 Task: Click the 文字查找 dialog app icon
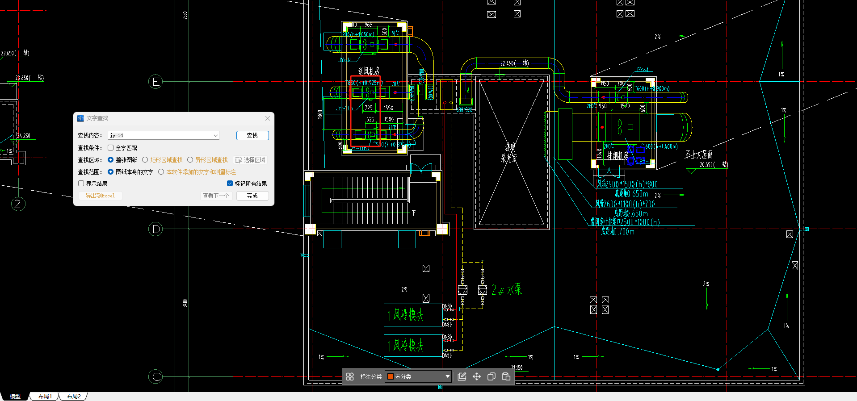click(x=80, y=118)
